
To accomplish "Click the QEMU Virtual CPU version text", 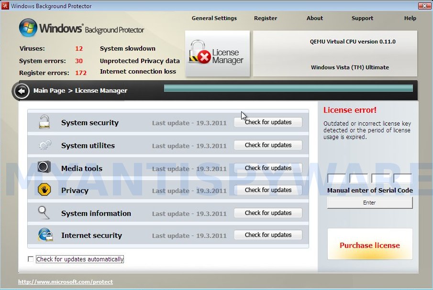I will pos(353,42).
